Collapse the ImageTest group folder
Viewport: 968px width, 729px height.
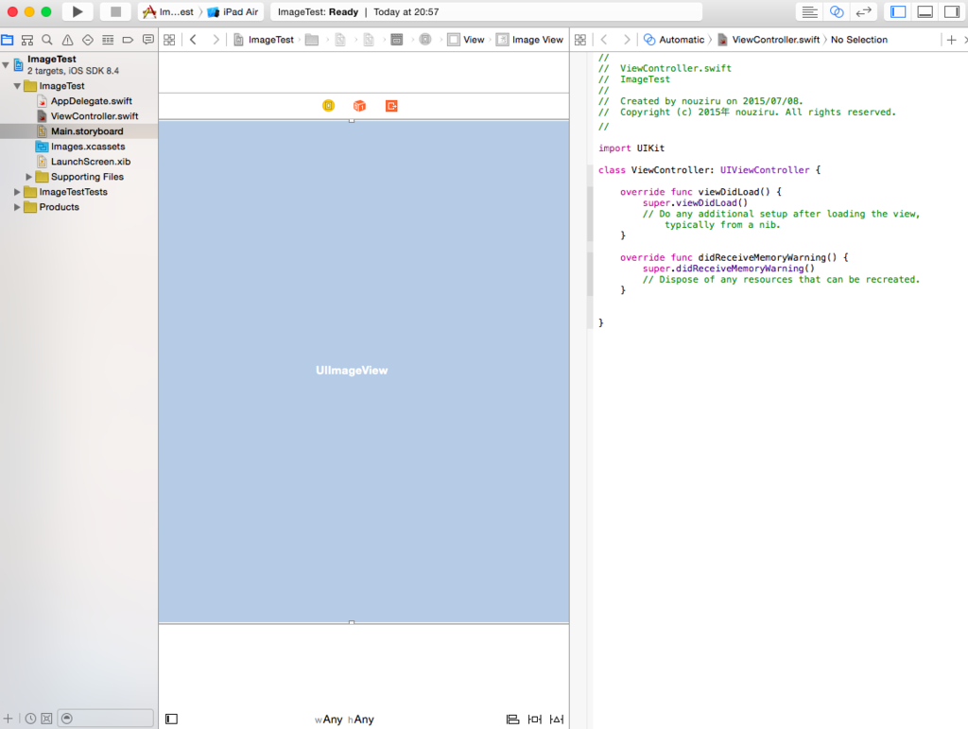(x=17, y=86)
